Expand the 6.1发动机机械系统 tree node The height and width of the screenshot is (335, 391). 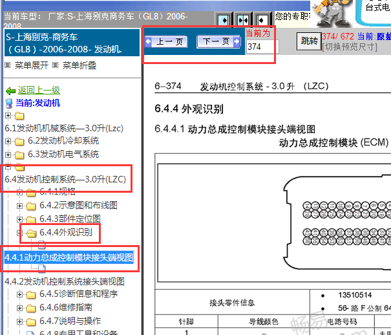[x=8, y=115]
